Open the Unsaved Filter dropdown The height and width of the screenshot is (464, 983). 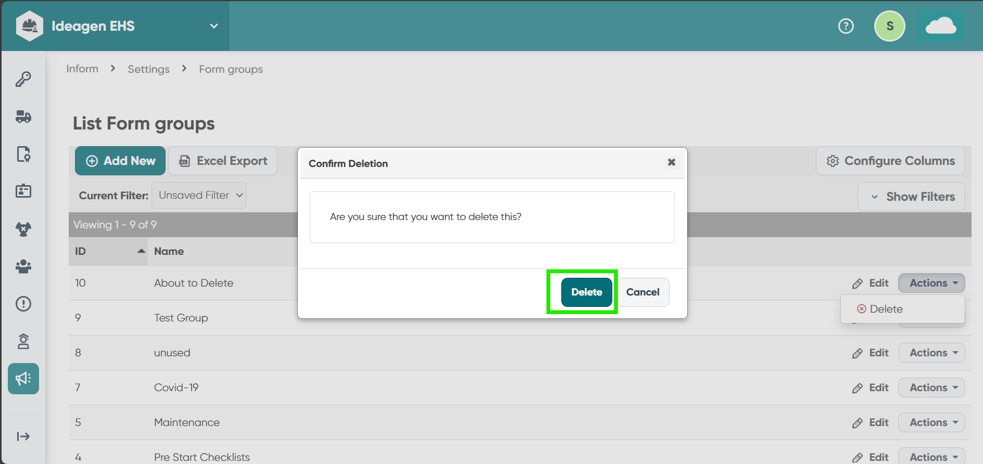[x=199, y=195]
